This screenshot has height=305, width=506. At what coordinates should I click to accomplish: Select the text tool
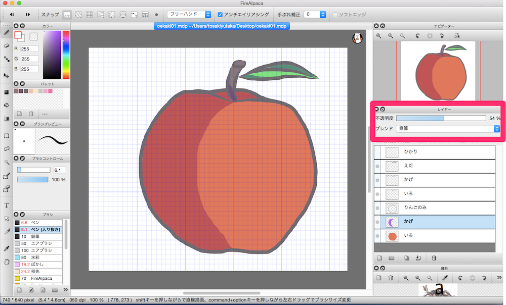pos(7,205)
